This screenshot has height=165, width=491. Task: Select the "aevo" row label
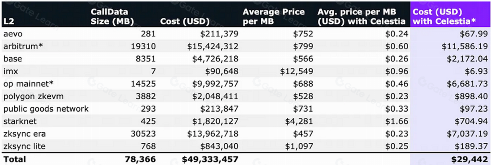coord(11,34)
